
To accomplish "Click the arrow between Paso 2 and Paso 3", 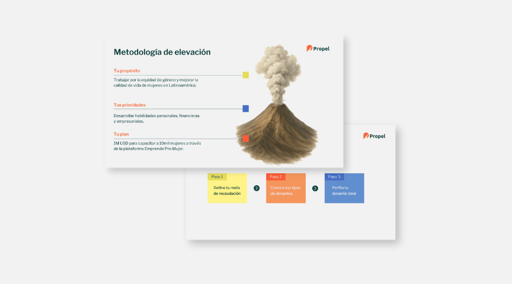I will pos(315,188).
